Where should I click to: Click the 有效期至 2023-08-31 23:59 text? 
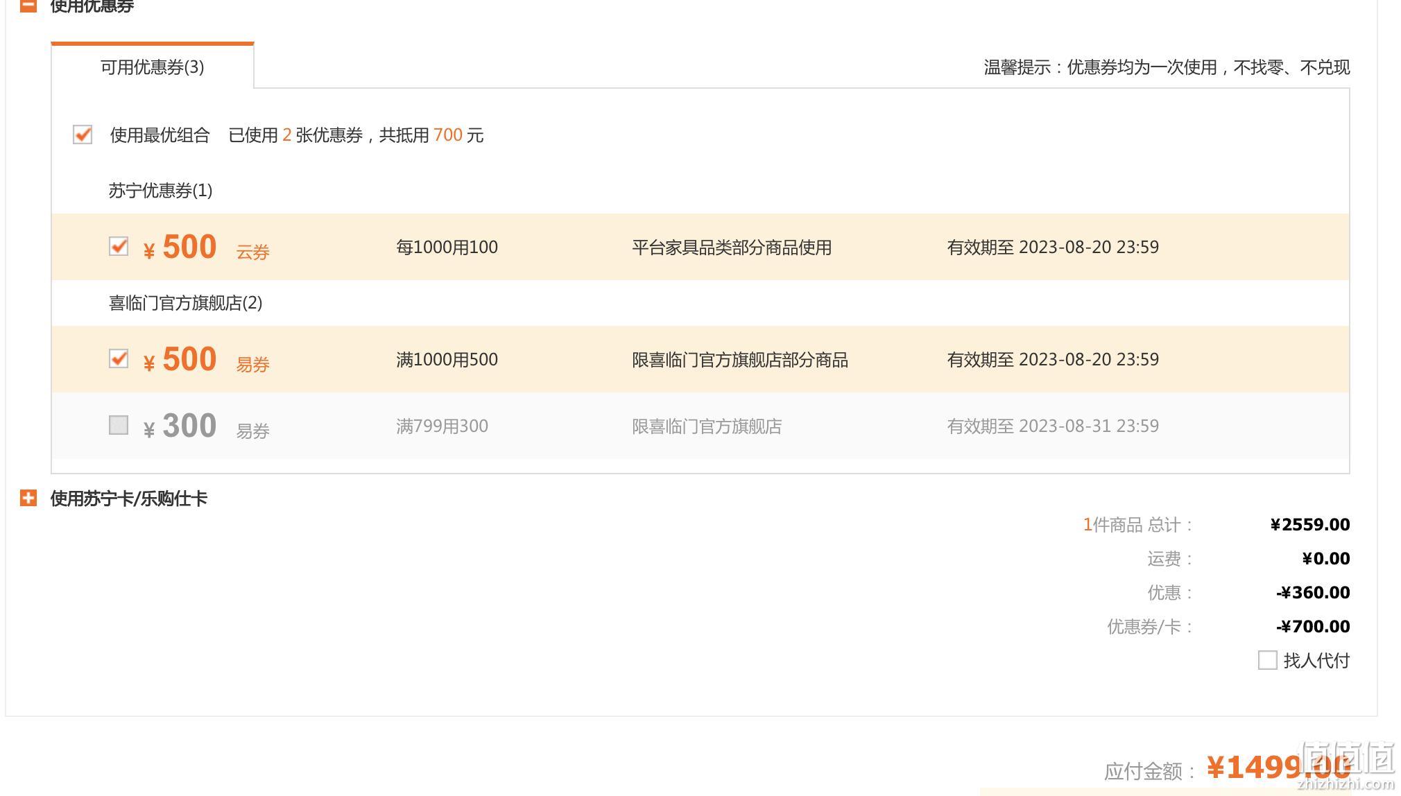[x=1053, y=426]
